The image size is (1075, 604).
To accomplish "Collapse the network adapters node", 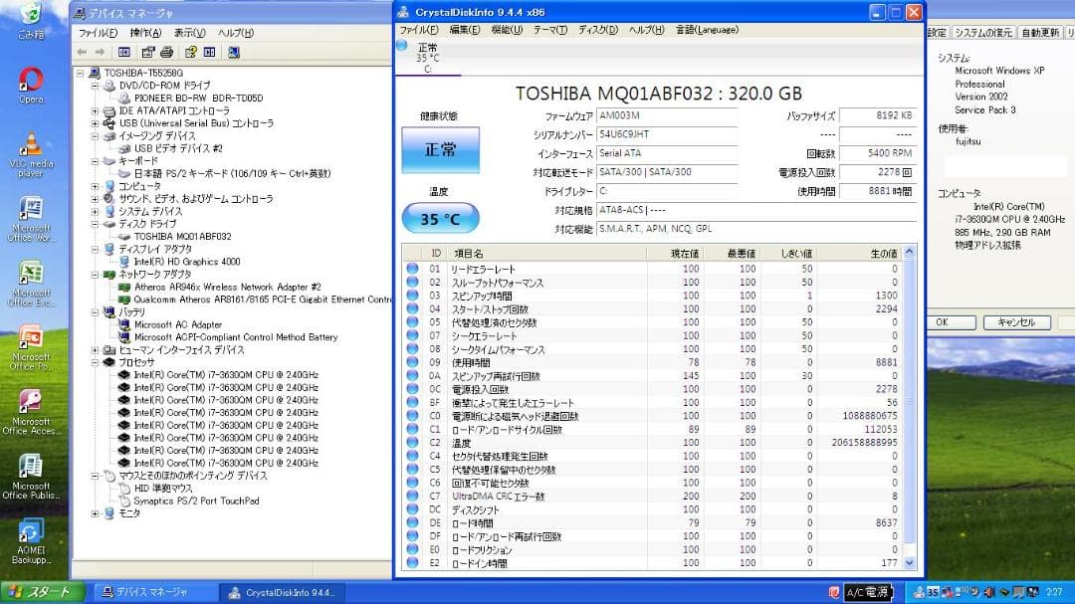I will (95, 275).
